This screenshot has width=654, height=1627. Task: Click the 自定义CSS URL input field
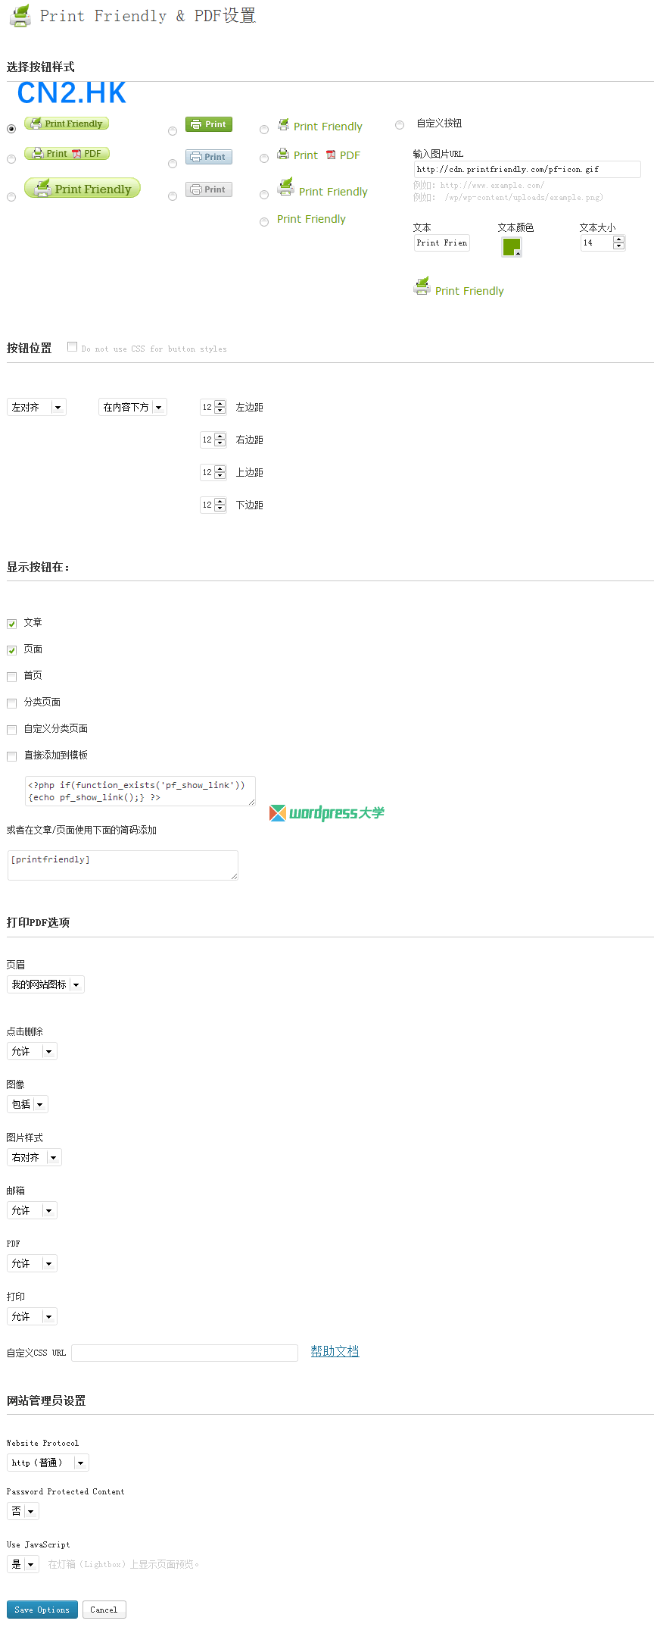coord(185,1353)
